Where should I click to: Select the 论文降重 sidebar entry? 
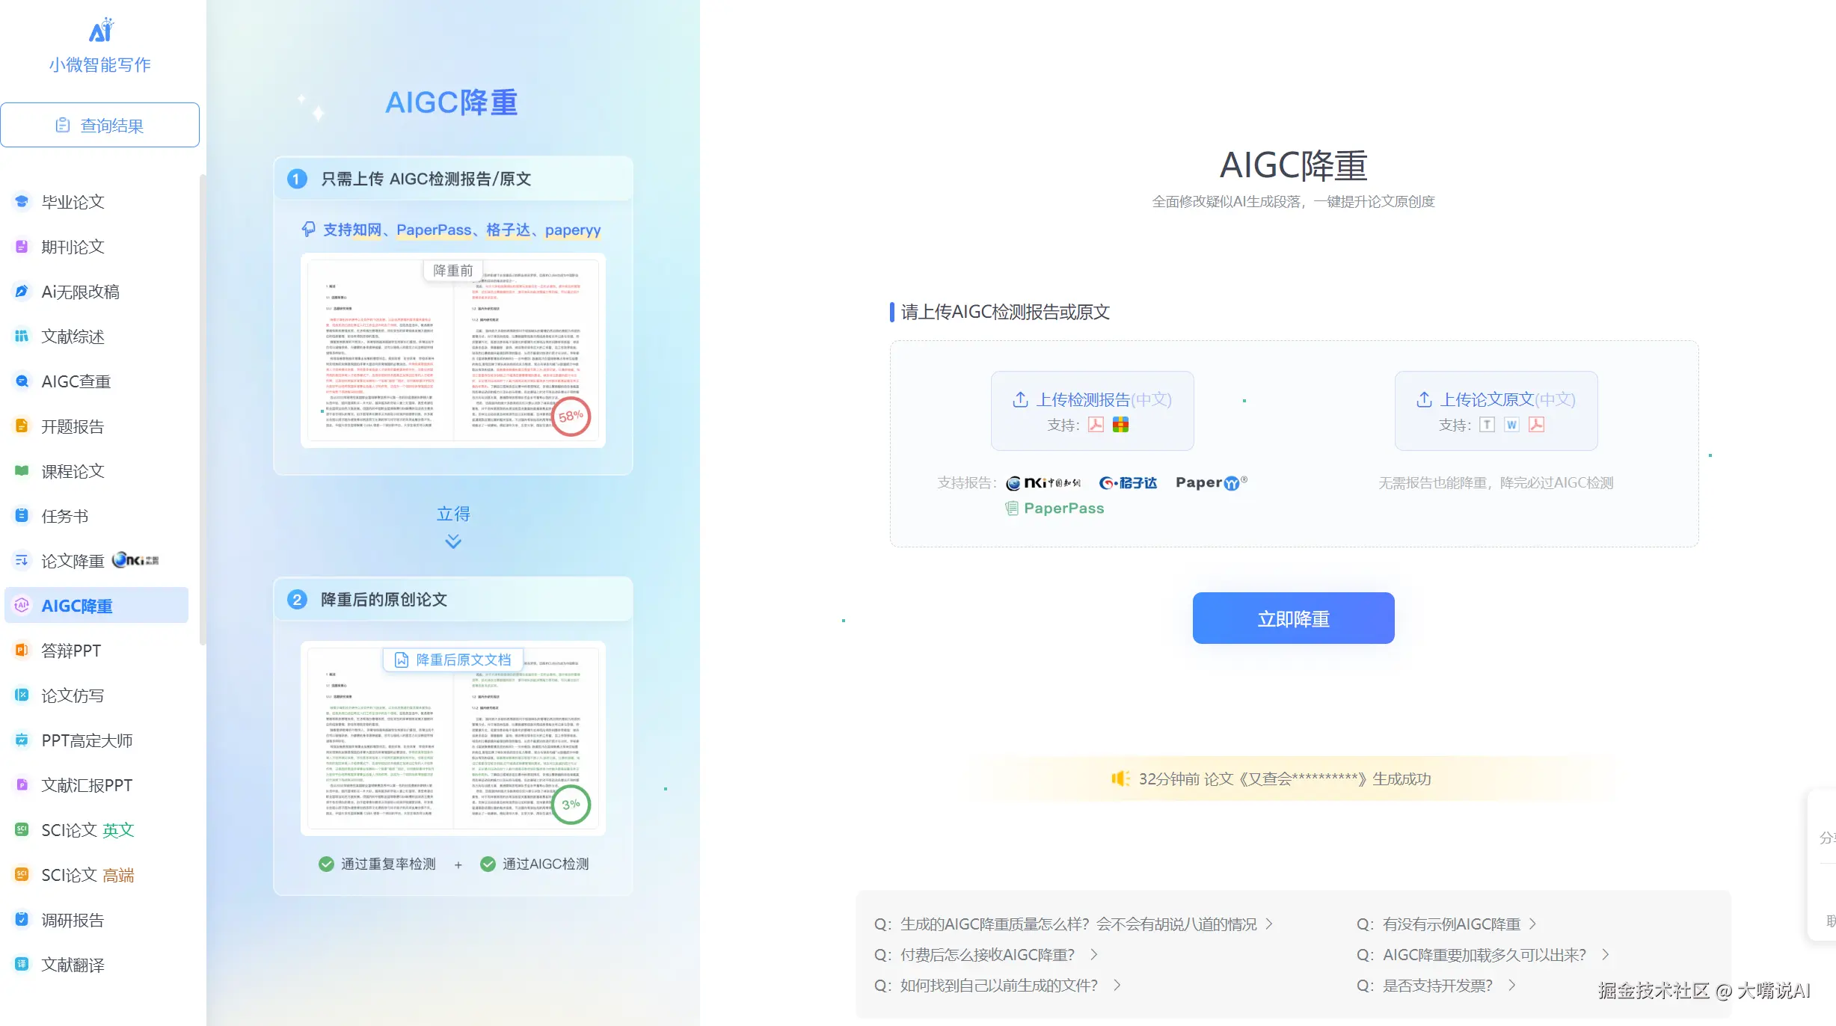[x=73, y=560]
